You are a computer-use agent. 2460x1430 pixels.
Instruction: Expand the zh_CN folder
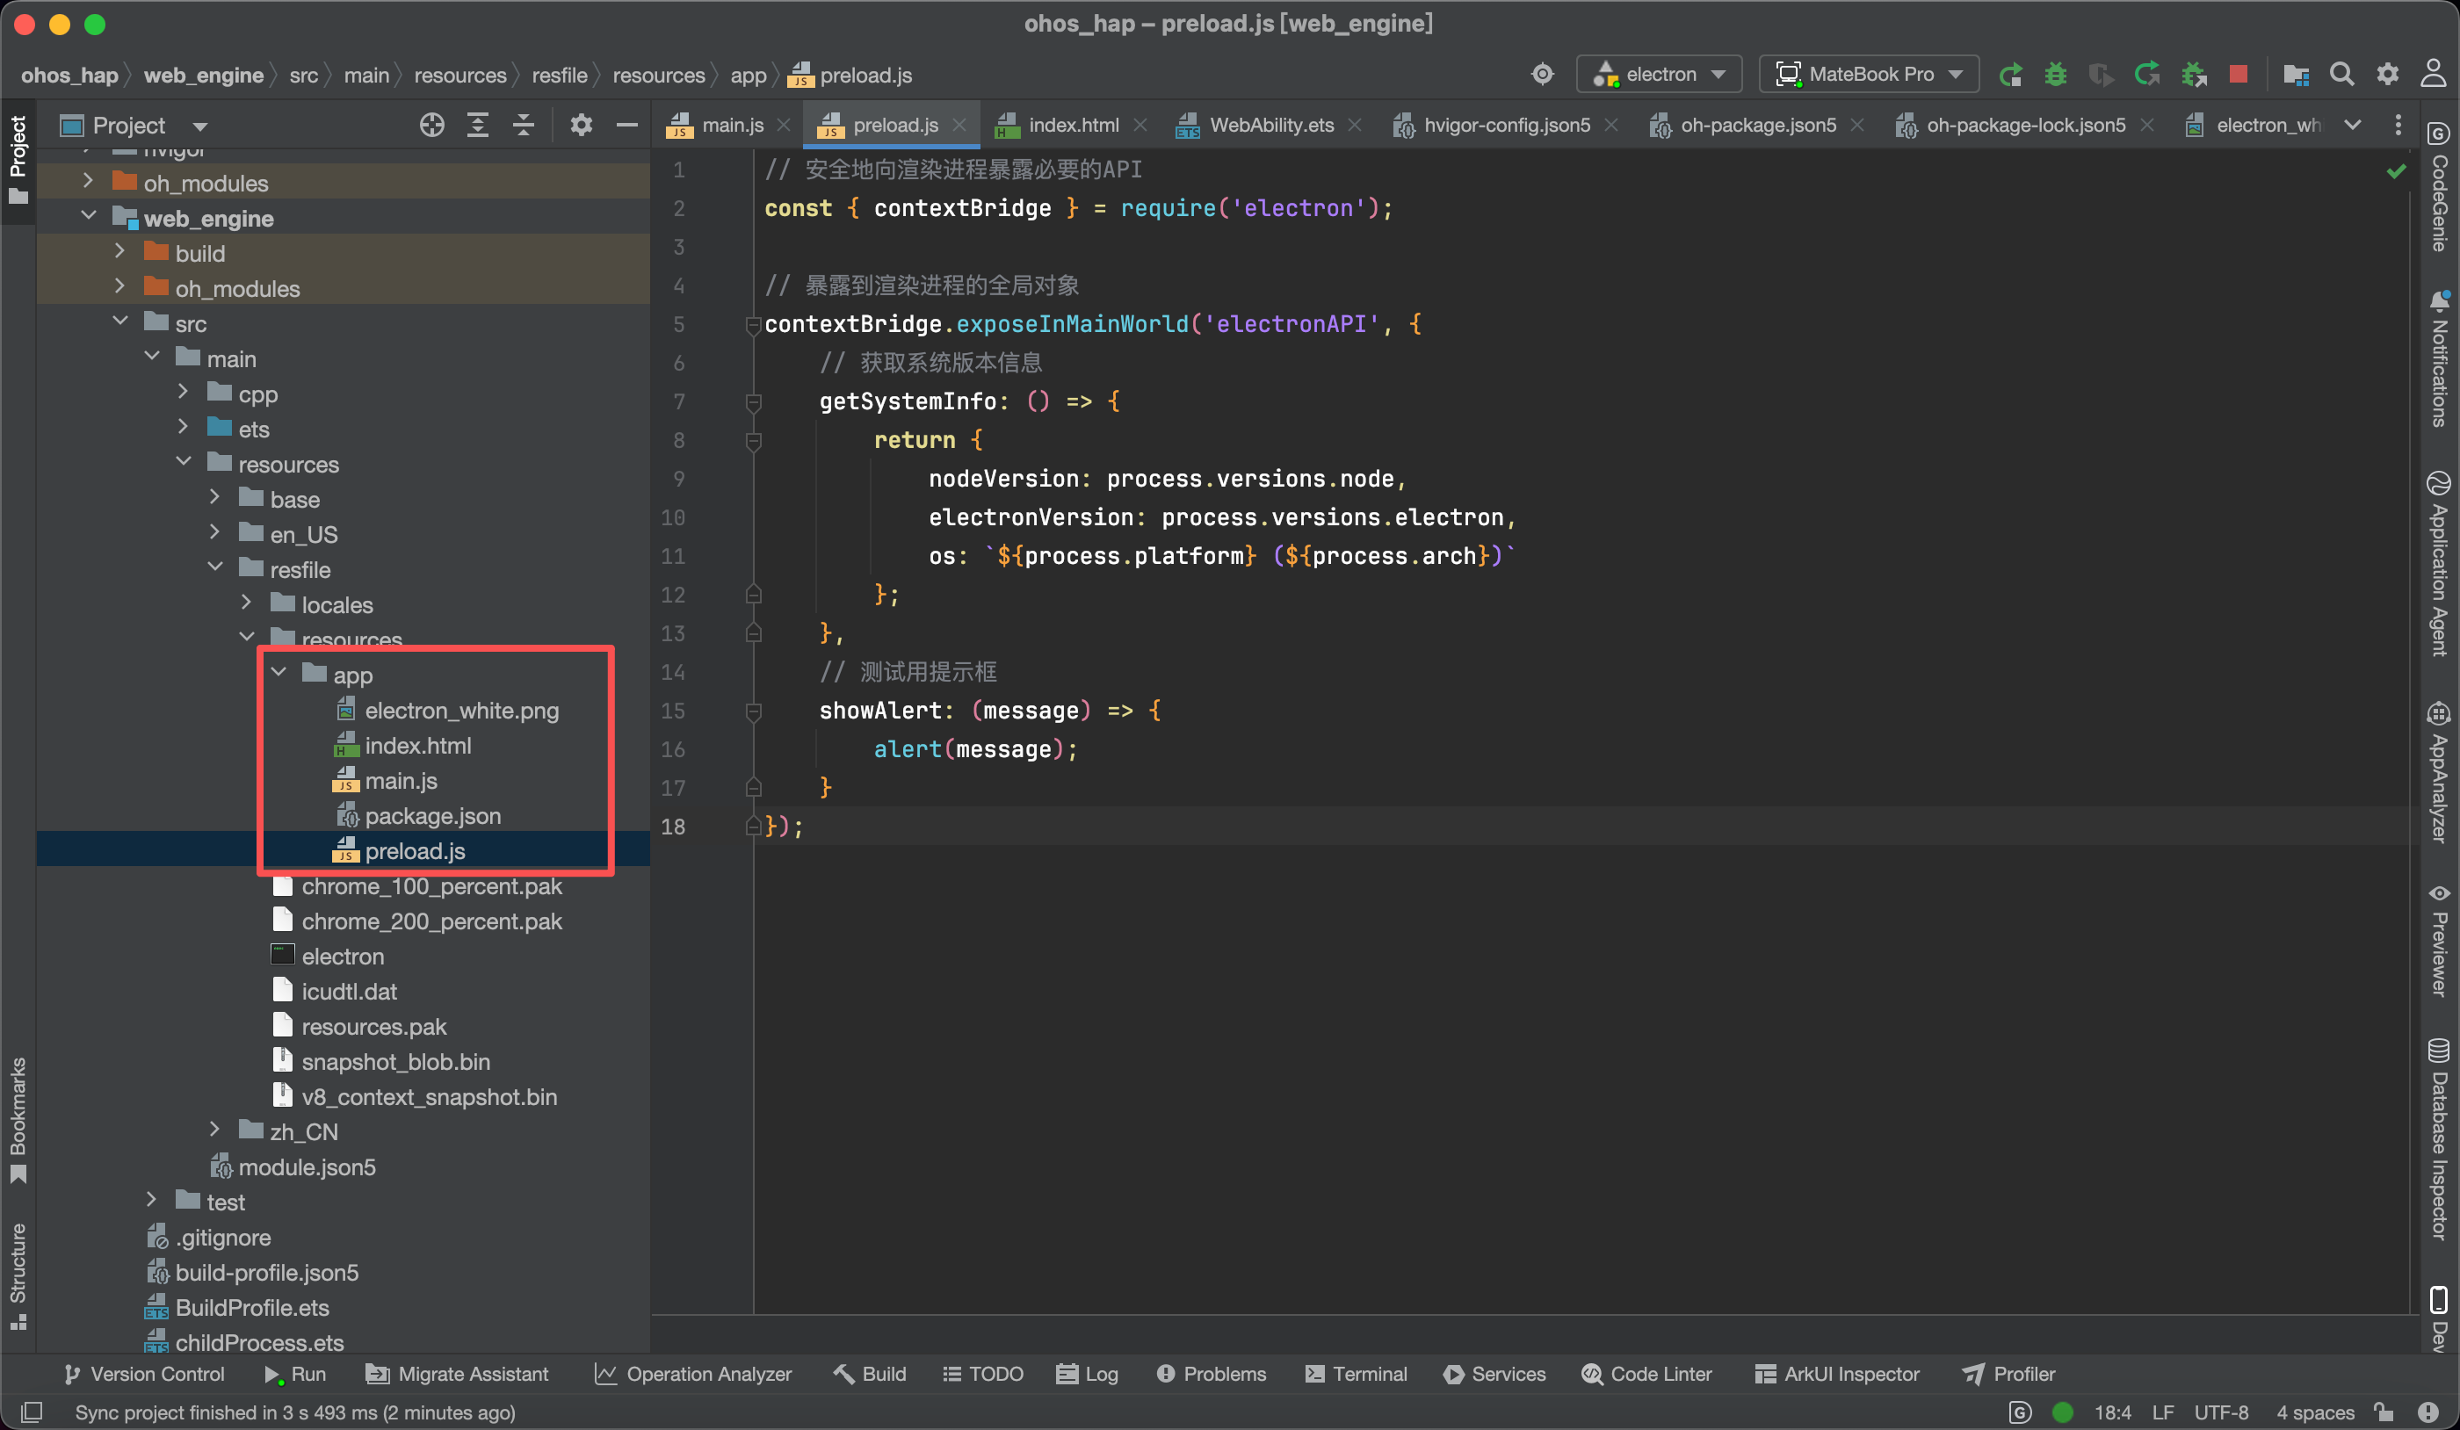(x=214, y=1130)
